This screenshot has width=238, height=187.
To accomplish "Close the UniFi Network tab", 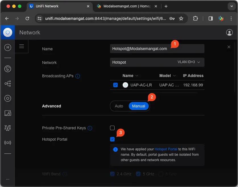I will pos(88,6).
